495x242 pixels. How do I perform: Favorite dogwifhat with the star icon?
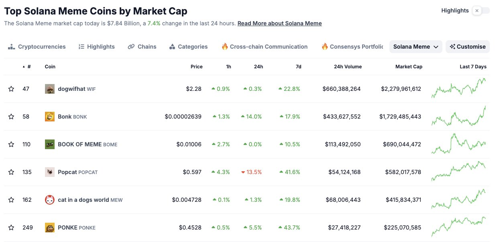(x=11, y=89)
